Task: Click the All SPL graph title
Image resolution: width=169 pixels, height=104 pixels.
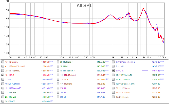Action: click(84, 6)
